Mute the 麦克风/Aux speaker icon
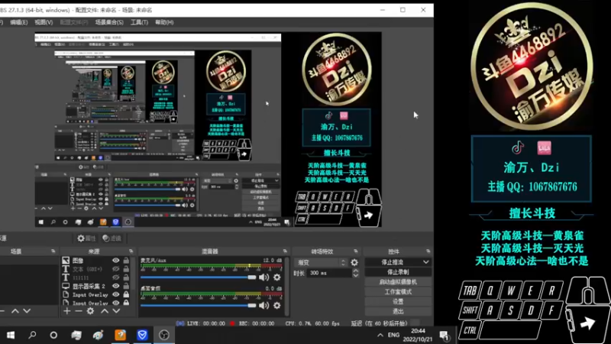 click(x=263, y=277)
